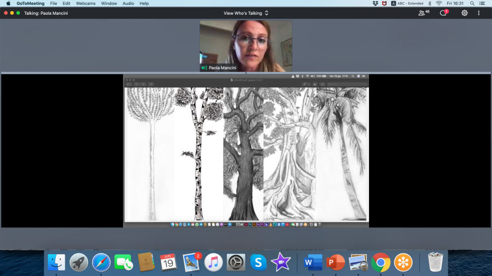Open the Edit menu
Screen dimensions: 492x276
(66, 3)
